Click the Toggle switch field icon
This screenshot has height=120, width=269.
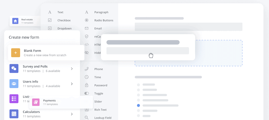[x=87, y=93]
